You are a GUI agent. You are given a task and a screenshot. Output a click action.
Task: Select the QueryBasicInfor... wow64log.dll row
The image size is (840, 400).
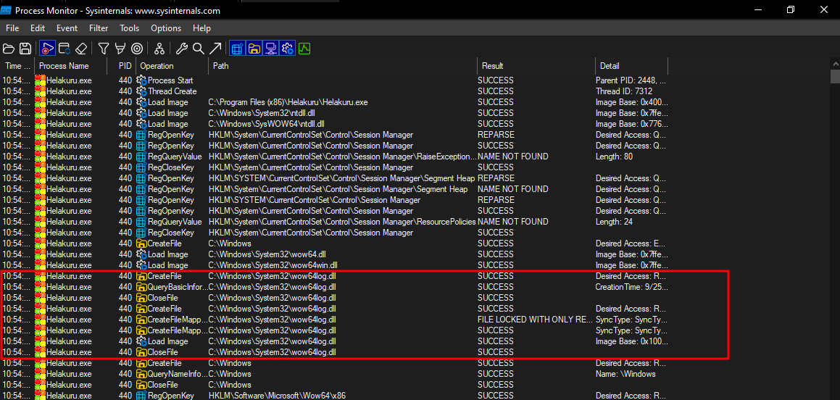tap(335, 287)
